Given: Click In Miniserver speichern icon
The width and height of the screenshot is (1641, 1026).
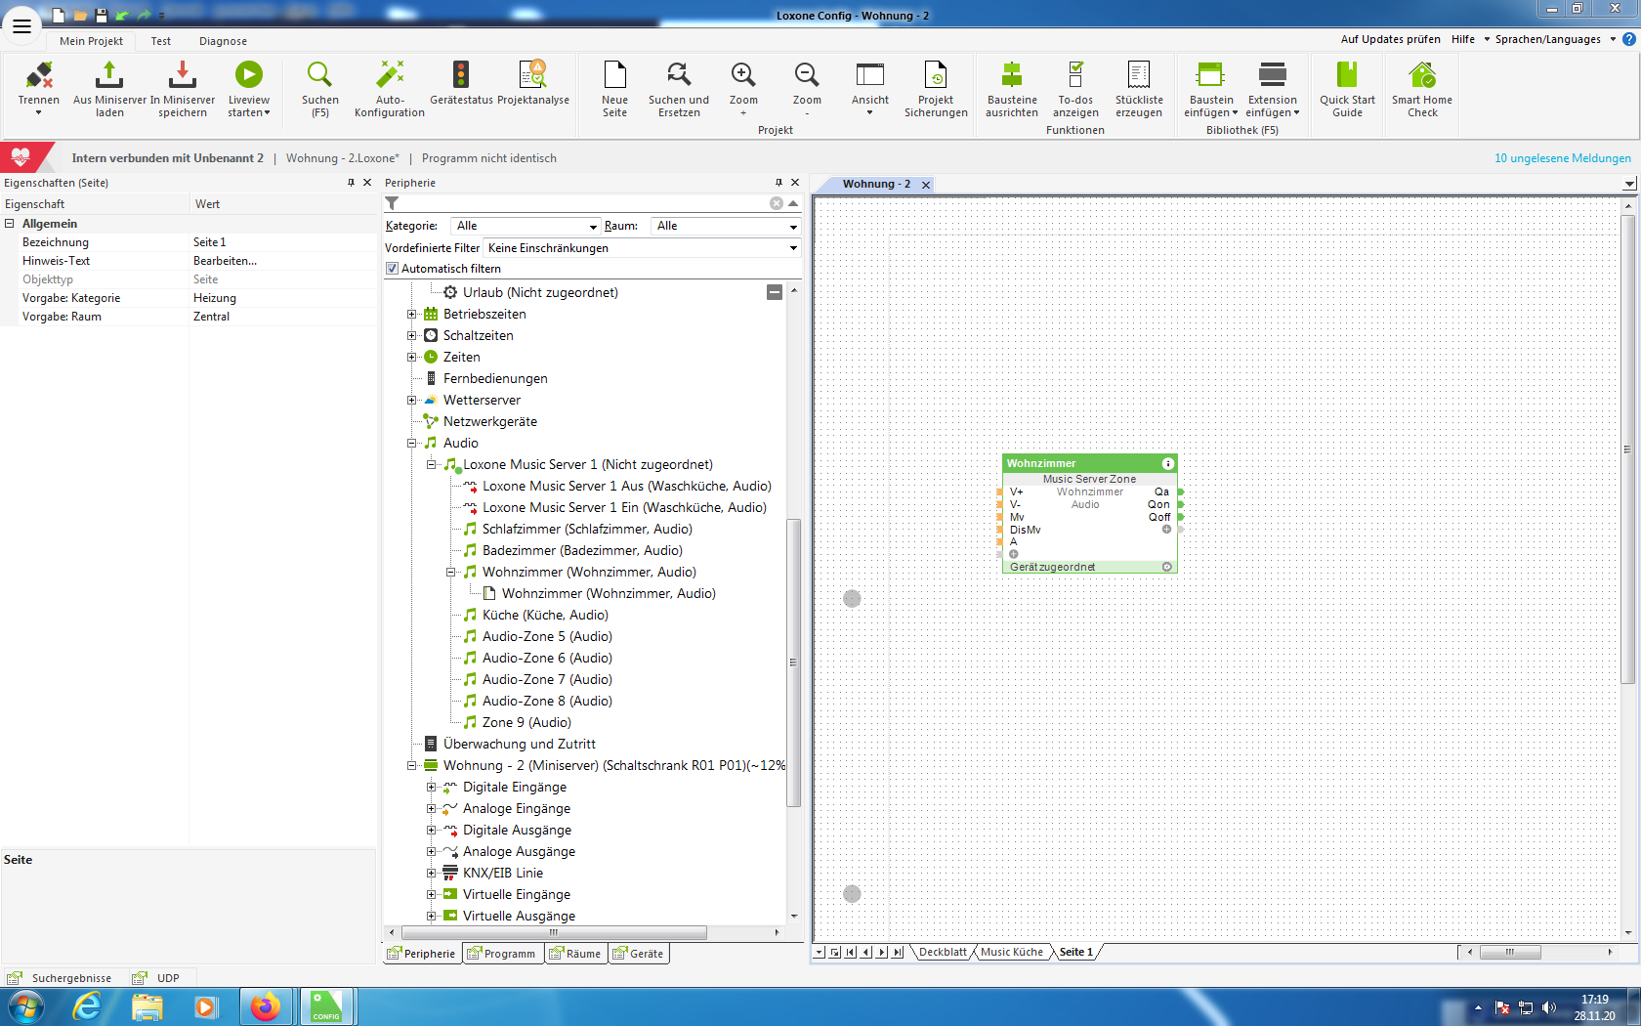Looking at the screenshot, I should click(182, 76).
